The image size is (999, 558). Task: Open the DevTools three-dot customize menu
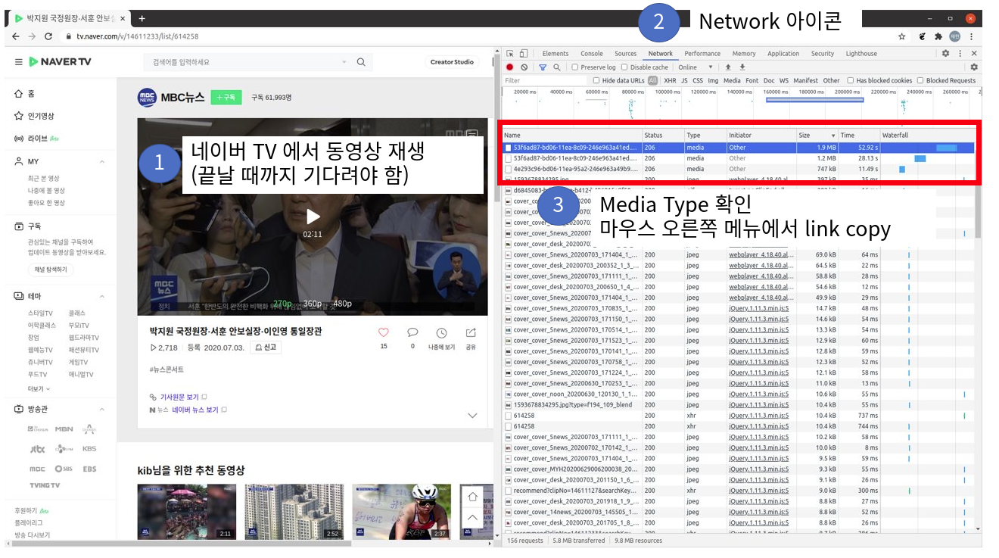(x=960, y=54)
